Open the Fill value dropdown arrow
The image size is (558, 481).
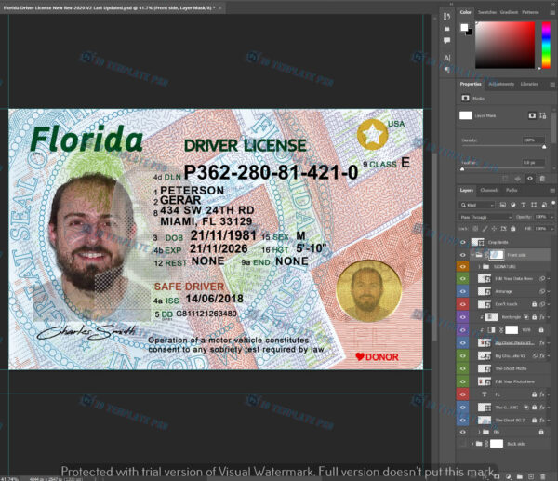point(551,229)
